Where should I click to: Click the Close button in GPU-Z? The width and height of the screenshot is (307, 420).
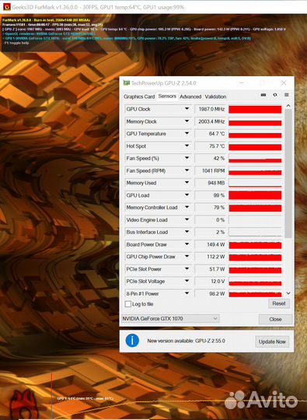(x=275, y=319)
